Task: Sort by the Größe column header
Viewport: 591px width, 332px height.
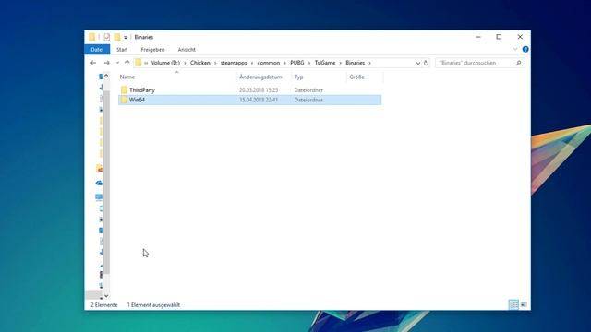Action: coord(356,77)
